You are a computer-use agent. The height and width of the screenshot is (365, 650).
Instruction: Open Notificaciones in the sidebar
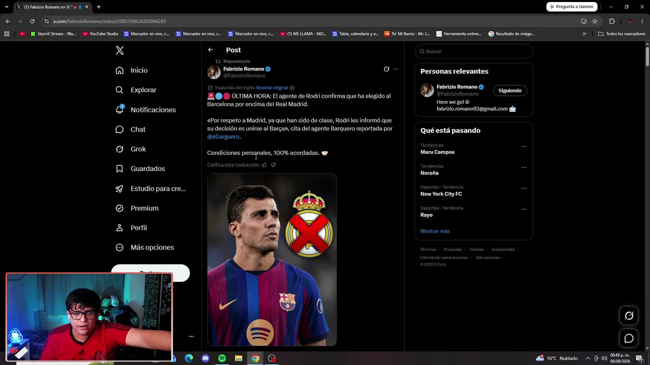point(145,109)
